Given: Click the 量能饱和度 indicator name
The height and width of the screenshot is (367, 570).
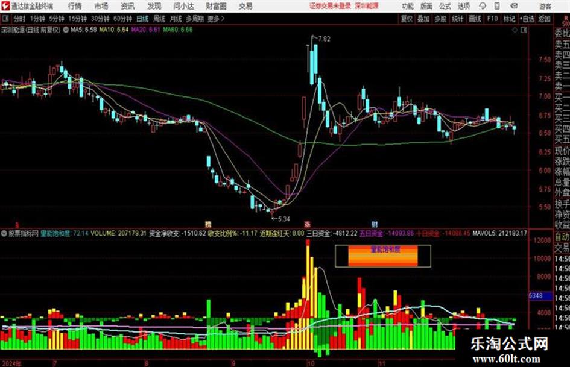Looking at the screenshot, I should (x=55, y=233).
